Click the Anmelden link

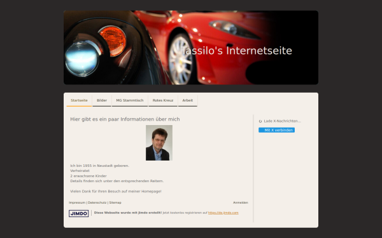(x=241, y=202)
